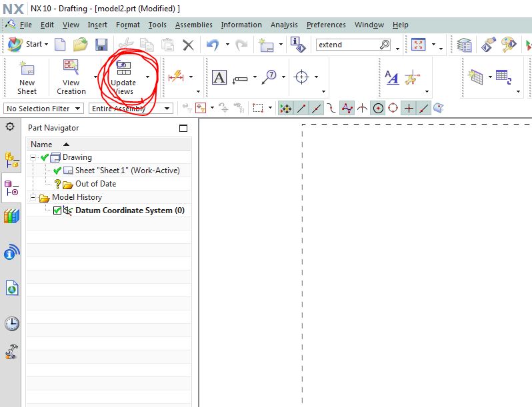This screenshot has width=532, height=407.
Task: Run command finder search magnifier
Action: pos(385,45)
